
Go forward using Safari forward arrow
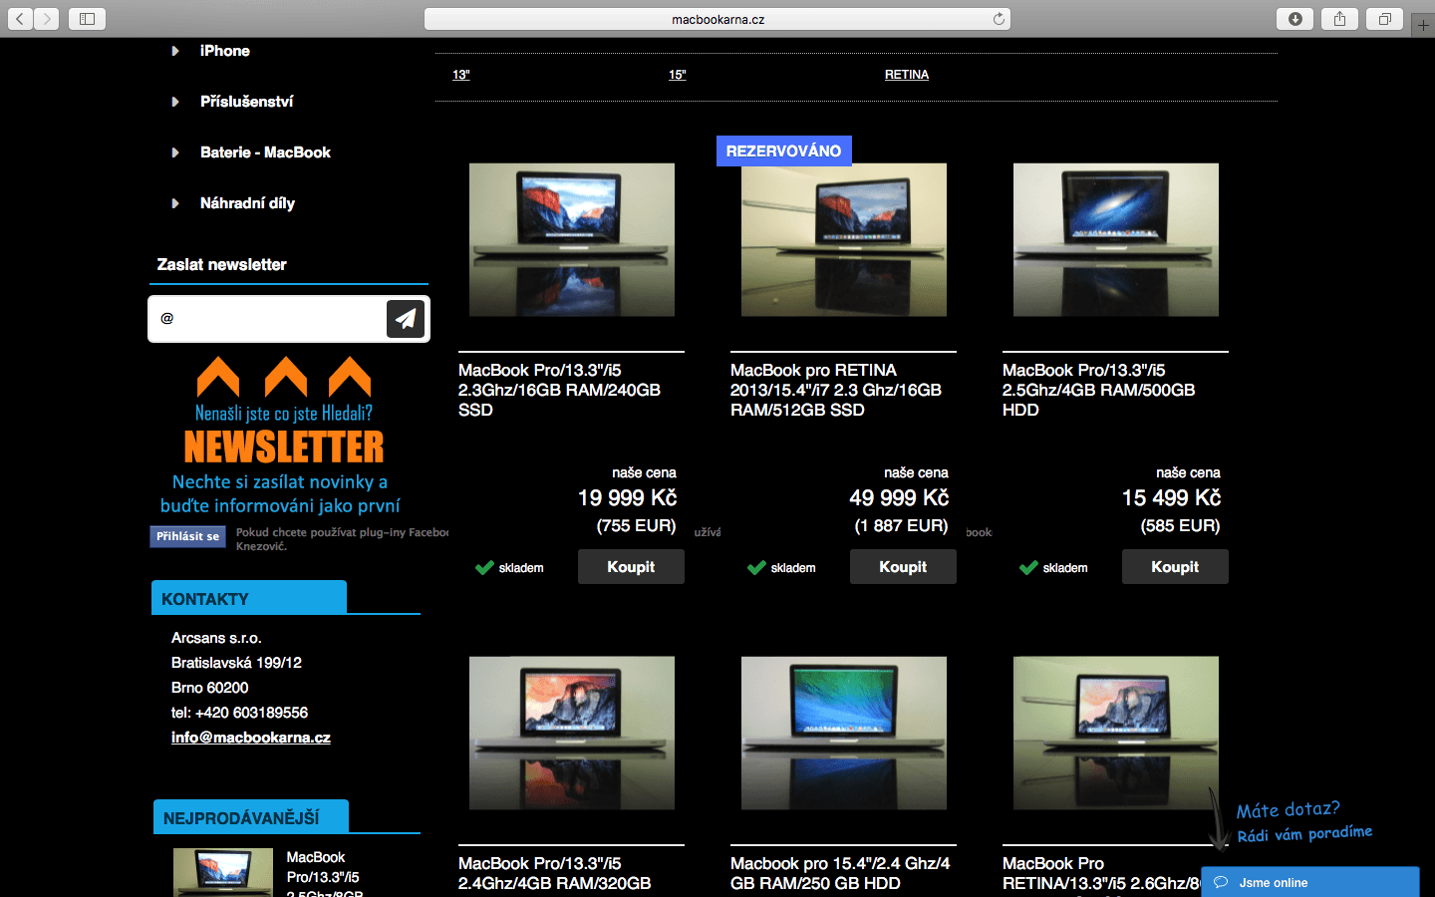(46, 19)
